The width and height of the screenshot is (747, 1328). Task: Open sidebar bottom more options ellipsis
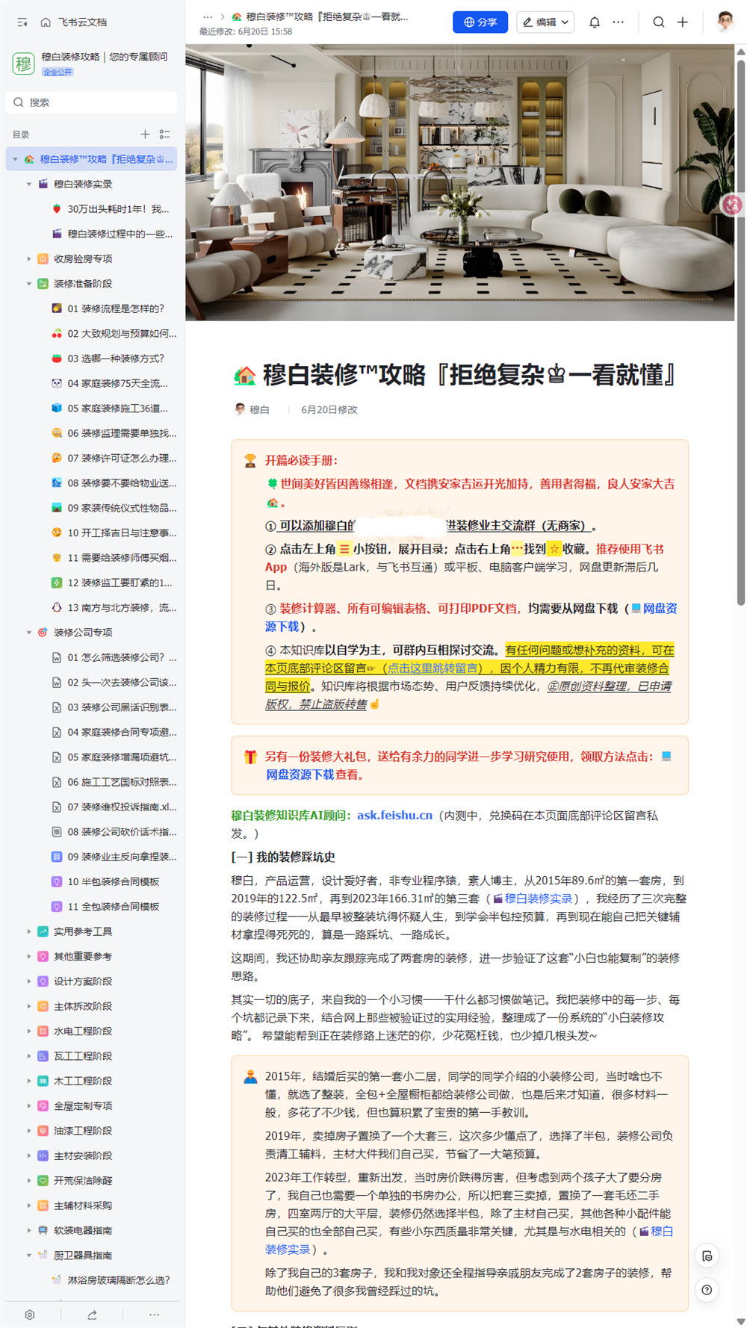tap(154, 1315)
